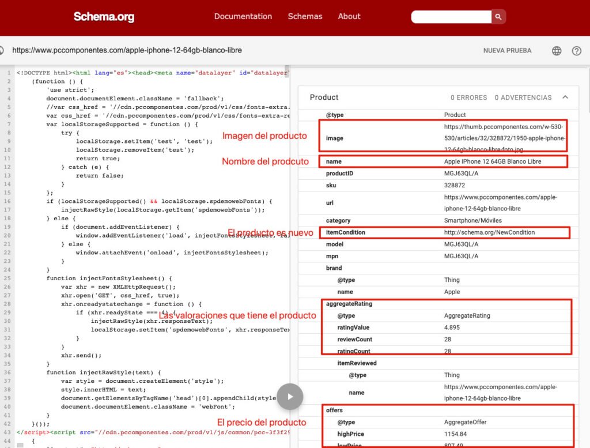
Task: Click the @type Product row
Action: (438, 115)
